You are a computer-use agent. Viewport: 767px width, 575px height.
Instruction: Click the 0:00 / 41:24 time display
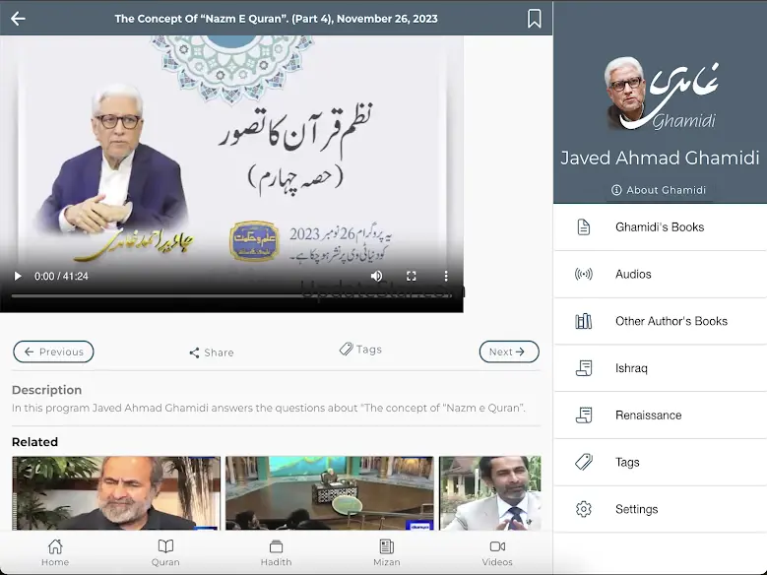pyautogui.click(x=61, y=276)
